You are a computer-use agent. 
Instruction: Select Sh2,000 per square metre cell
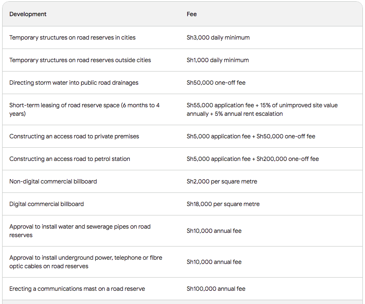(x=222, y=181)
